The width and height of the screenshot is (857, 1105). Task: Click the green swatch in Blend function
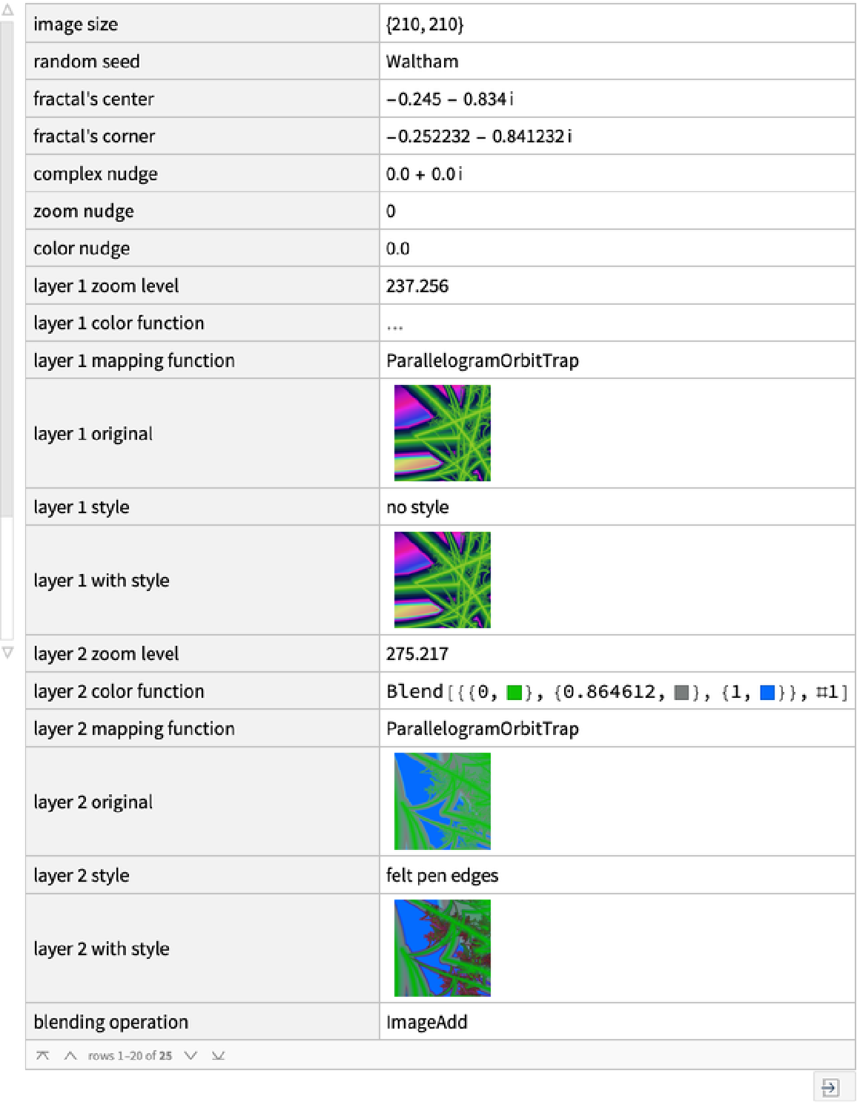click(x=514, y=693)
